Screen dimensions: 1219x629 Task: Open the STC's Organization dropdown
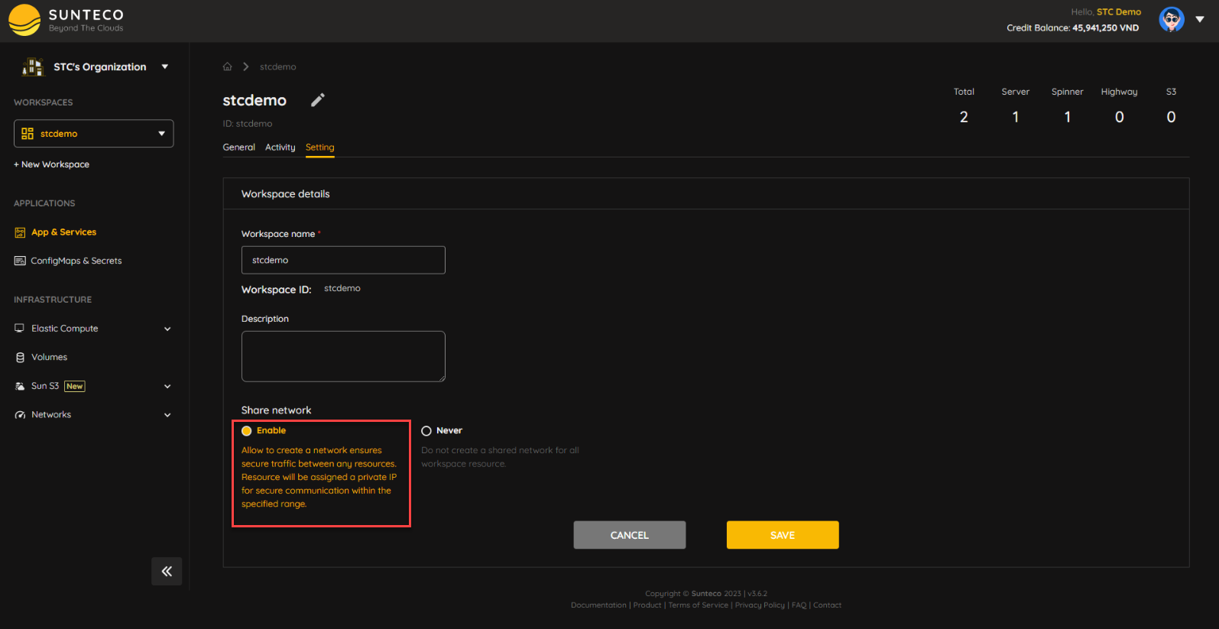pyautogui.click(x=164, y=66)
